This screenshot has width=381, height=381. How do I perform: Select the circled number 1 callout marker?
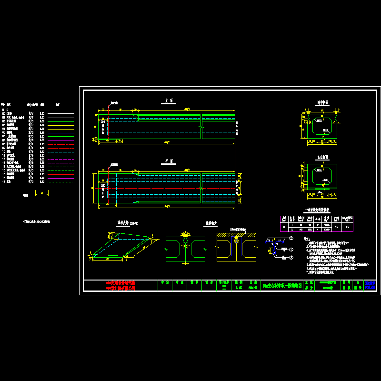tap(290, 249)
